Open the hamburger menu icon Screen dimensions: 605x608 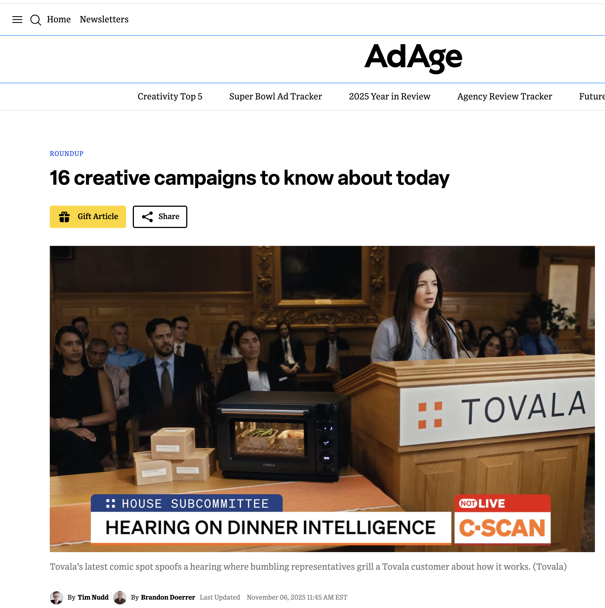[17, 20]
